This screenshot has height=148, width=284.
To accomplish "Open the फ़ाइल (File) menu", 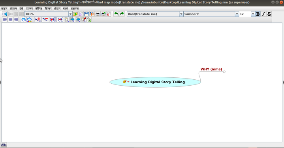I will point(4,9).
